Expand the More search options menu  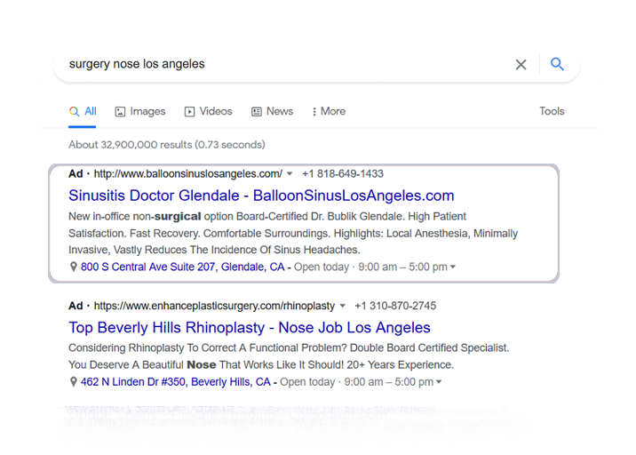click(329, 111)
